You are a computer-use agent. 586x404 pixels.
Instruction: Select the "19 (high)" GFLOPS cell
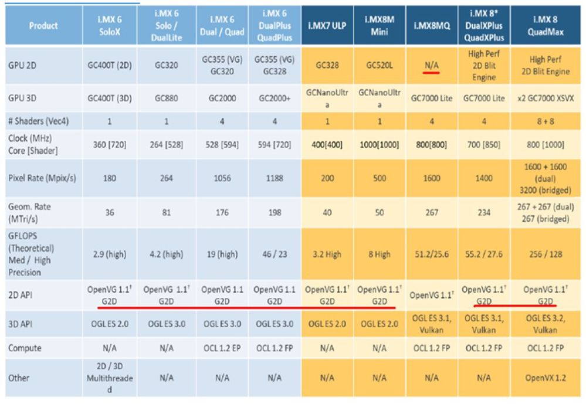pos(222,254)
